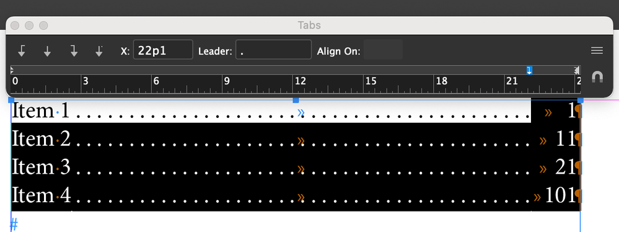Click on the Item 3 line text
The height and width of the screenshot is (232, 619).
point(41,167)
